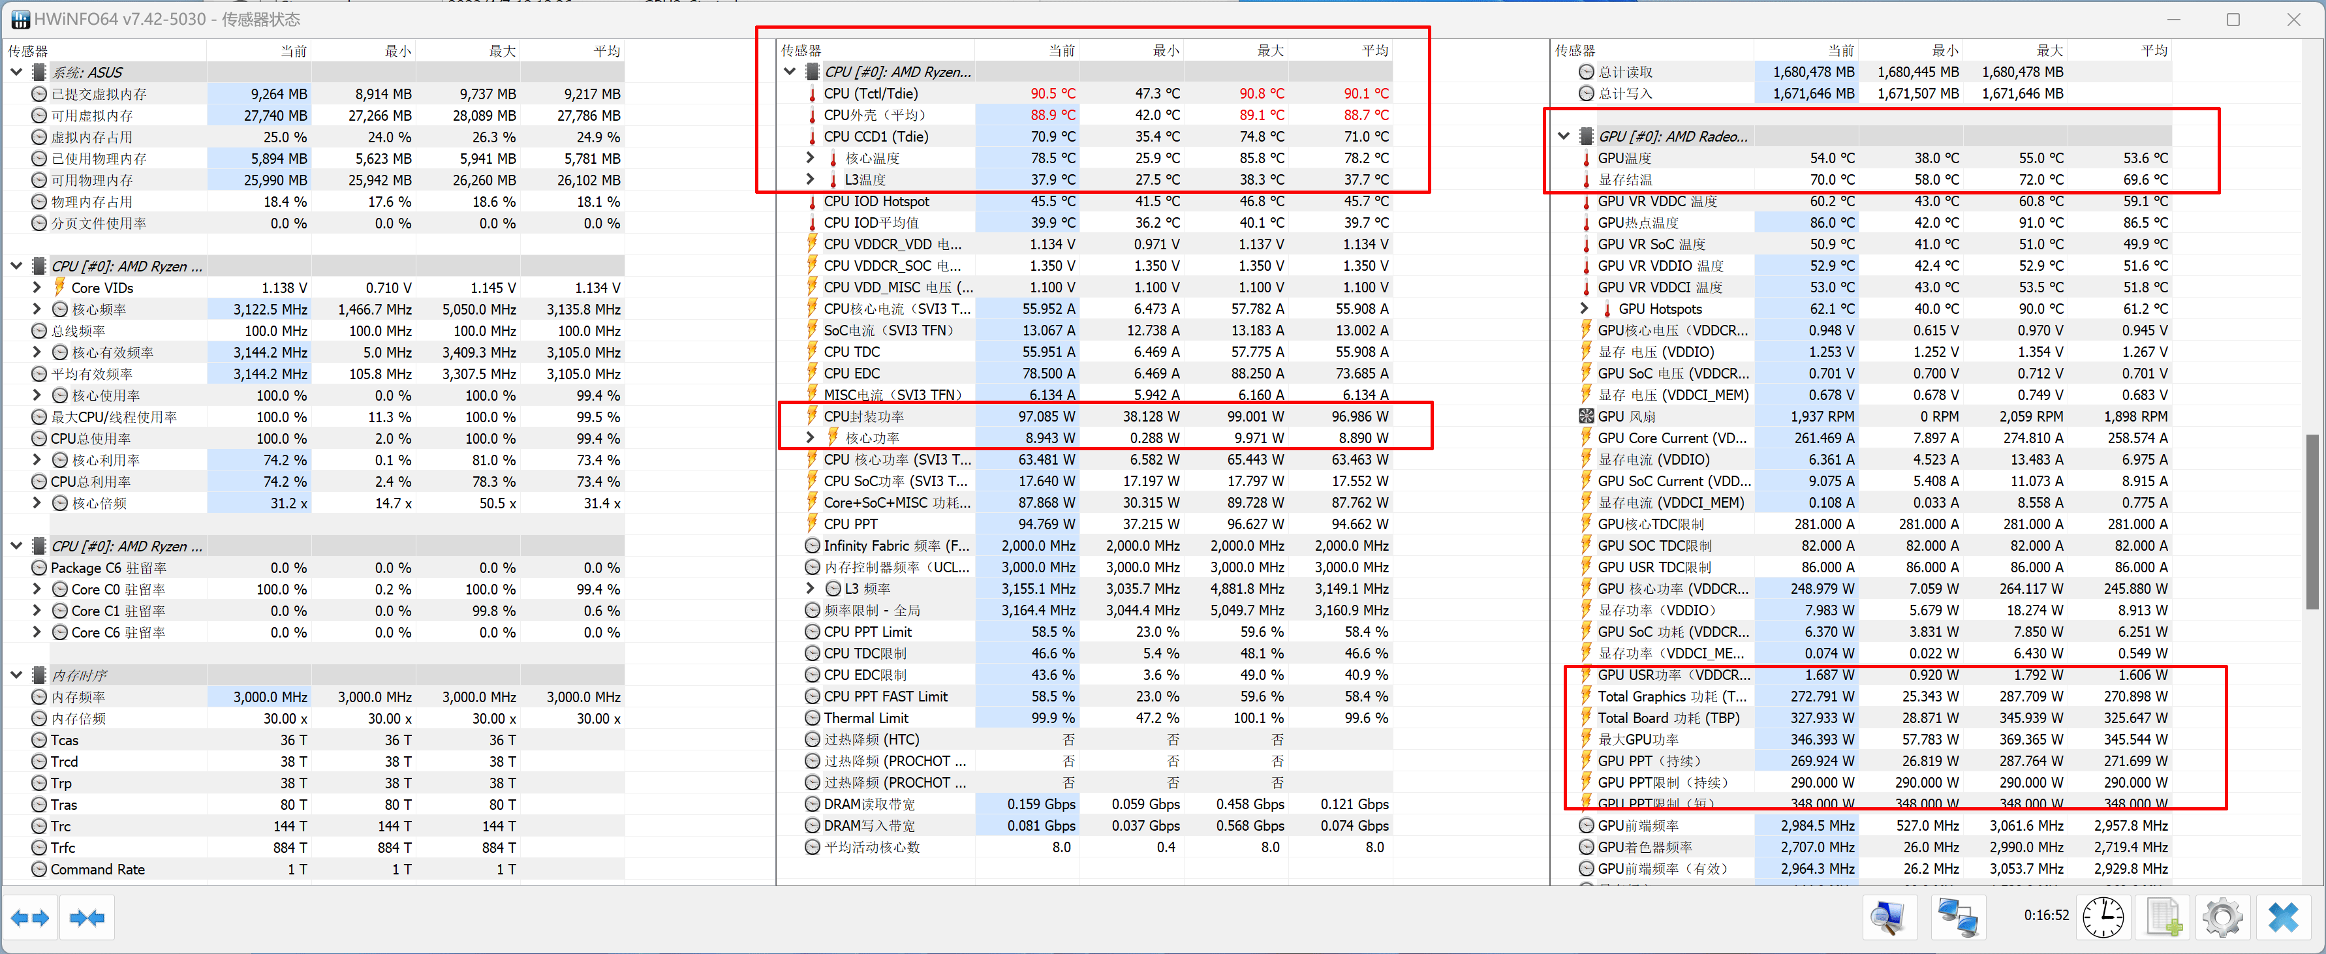Select the Trfc memory timing row
Viewport: 2326px width, 954px height.
tap(314, 848)
